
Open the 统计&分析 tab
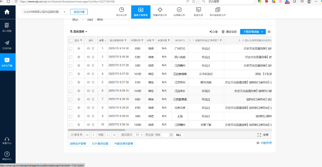coord(121,12)
